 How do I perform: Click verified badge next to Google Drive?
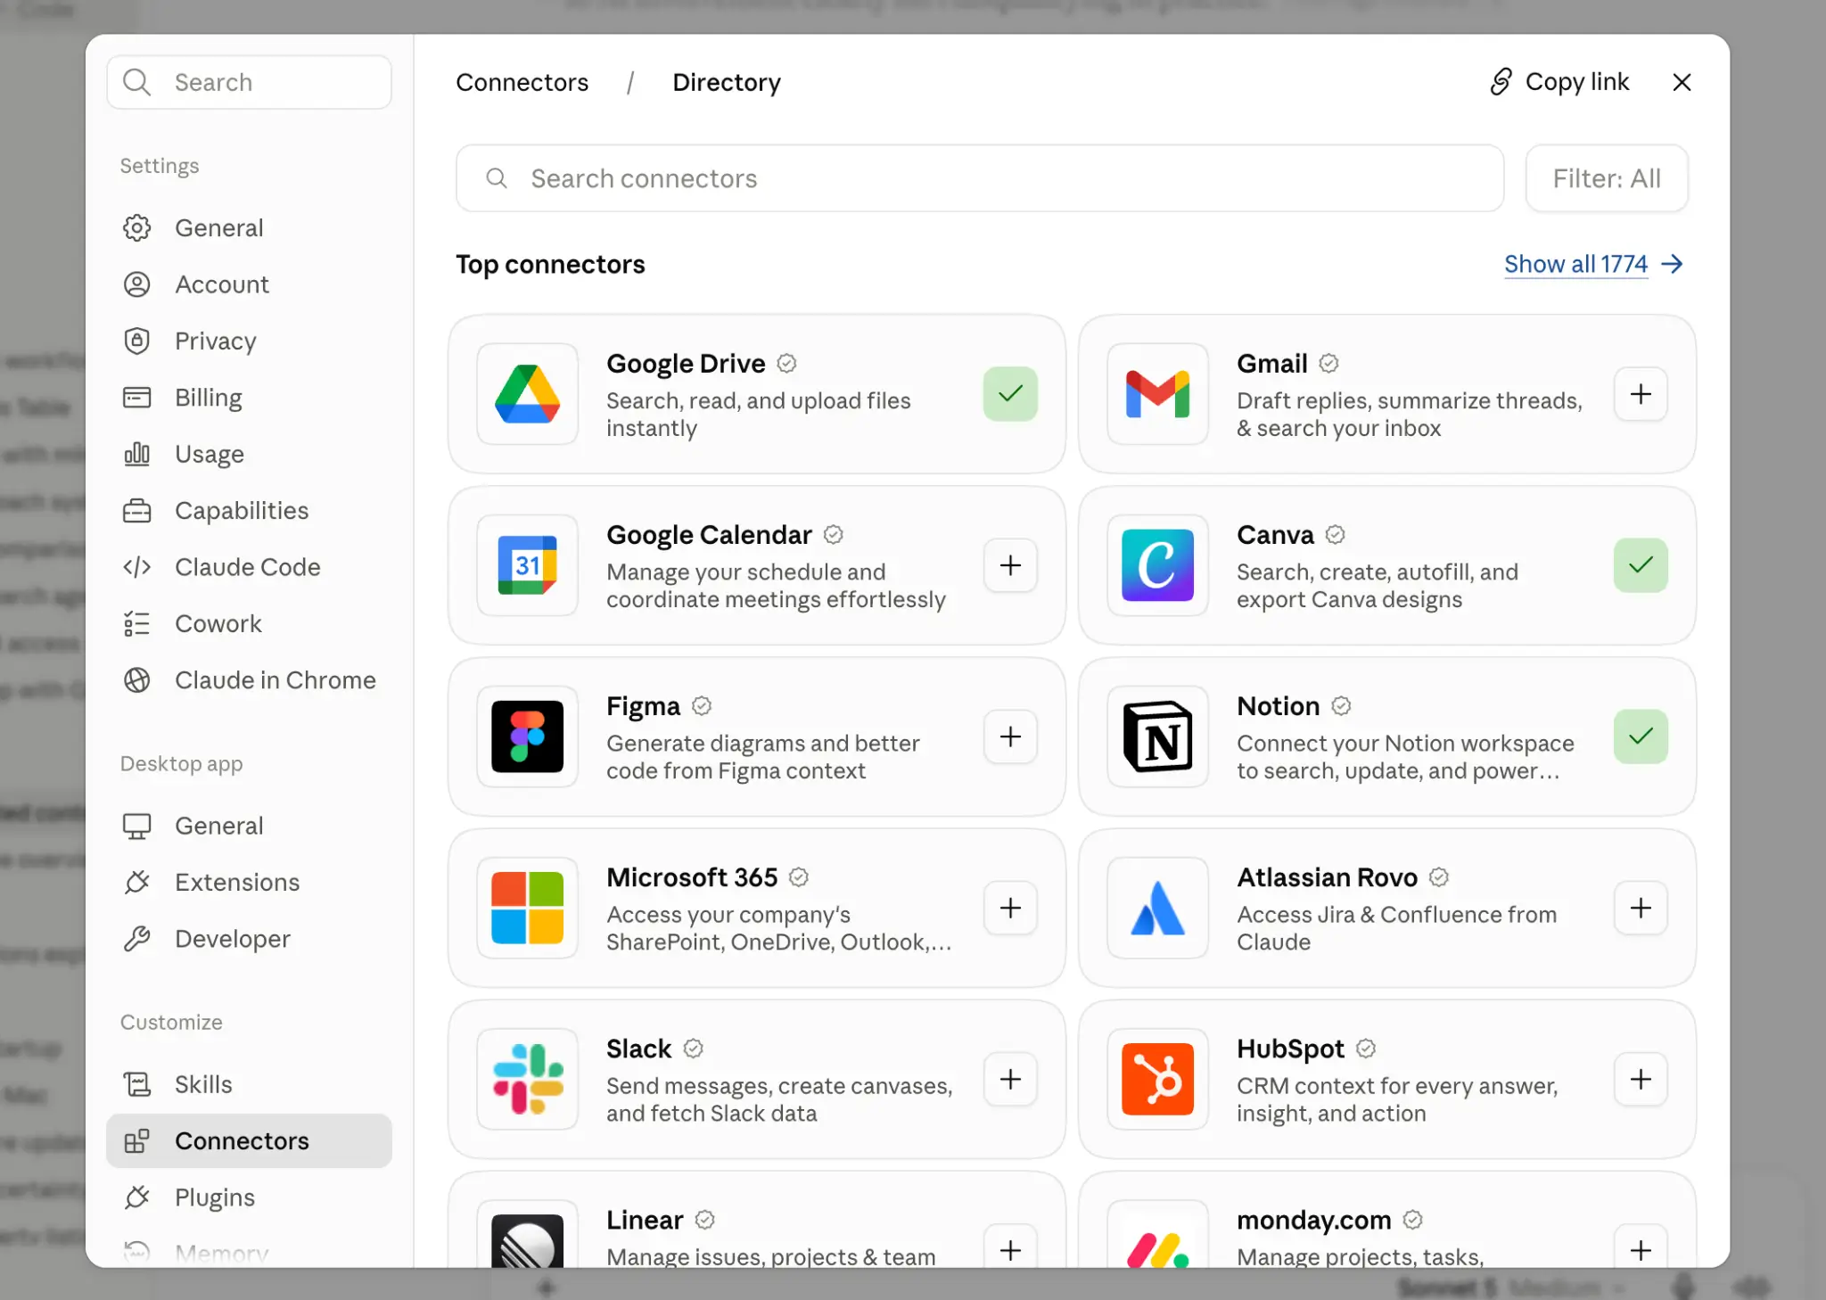[786, 363]
